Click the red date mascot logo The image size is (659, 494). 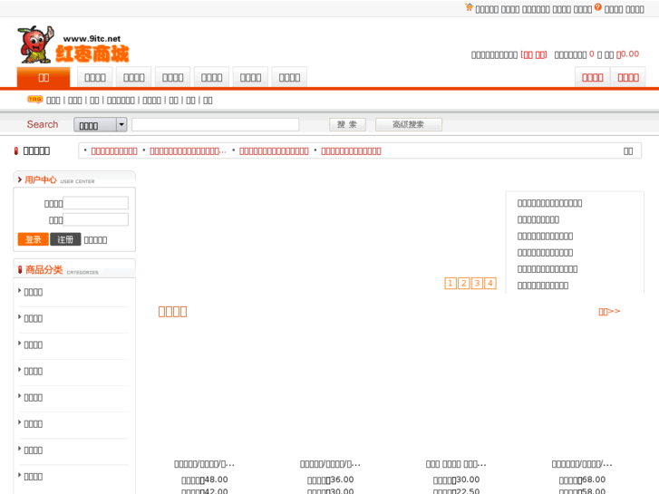(73, 44)
